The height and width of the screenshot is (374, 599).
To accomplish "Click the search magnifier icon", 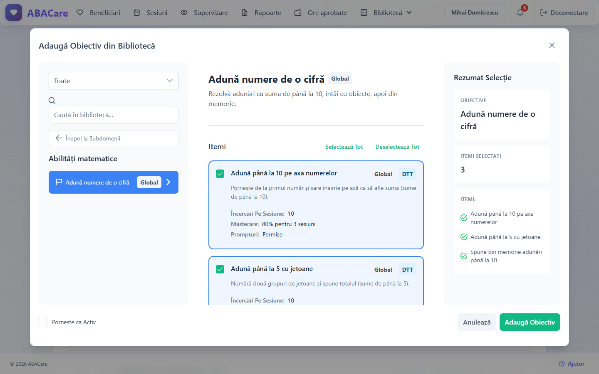I will click(x=52, y=101).
